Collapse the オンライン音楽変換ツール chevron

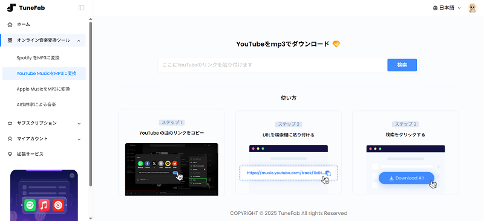coord(79,40)
